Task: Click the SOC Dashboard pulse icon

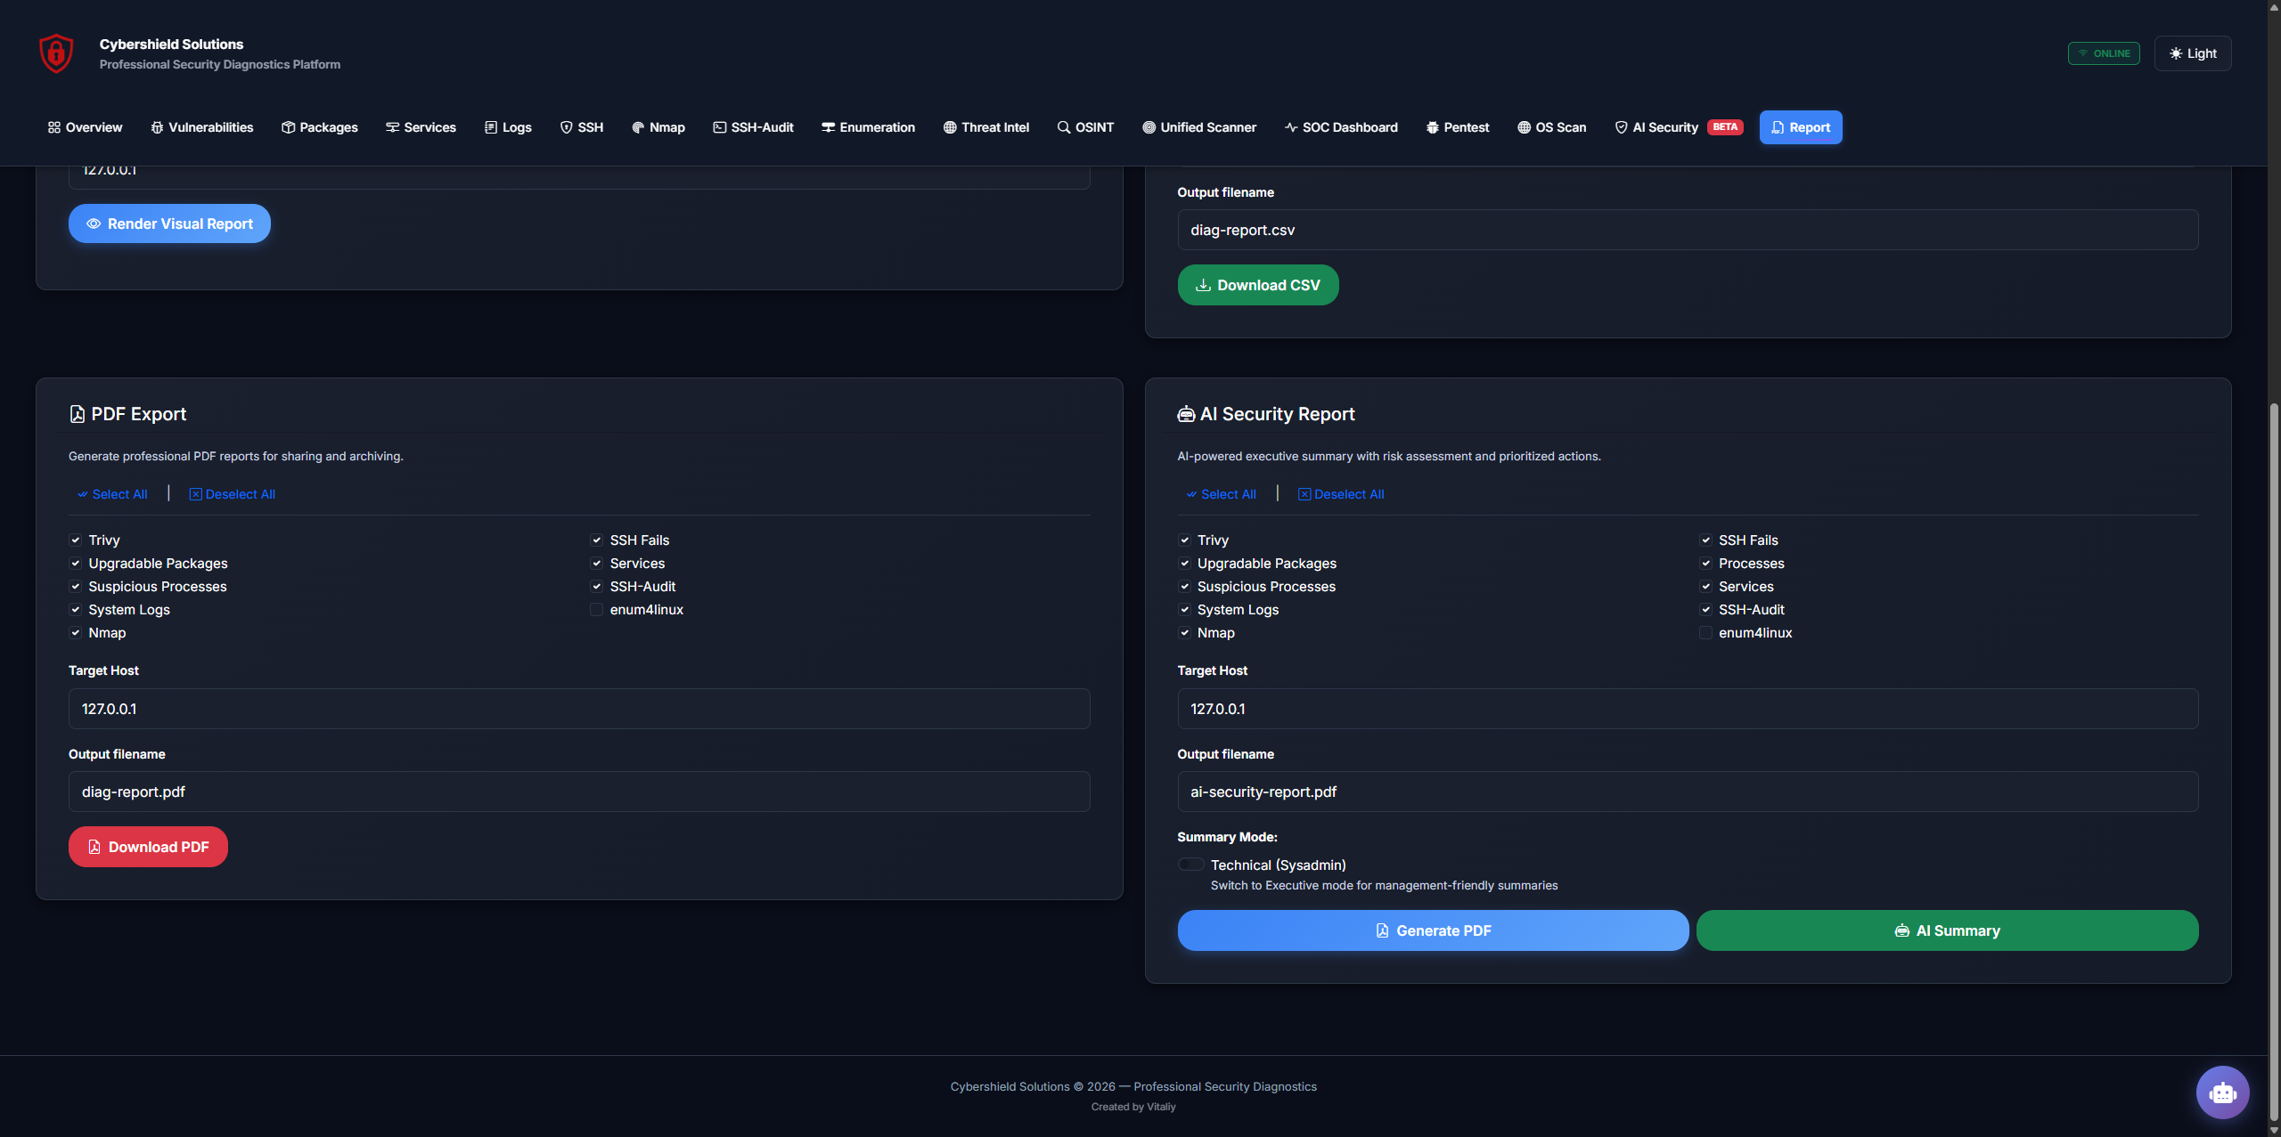Action: pyautogui.click(x=1290, y=127)
